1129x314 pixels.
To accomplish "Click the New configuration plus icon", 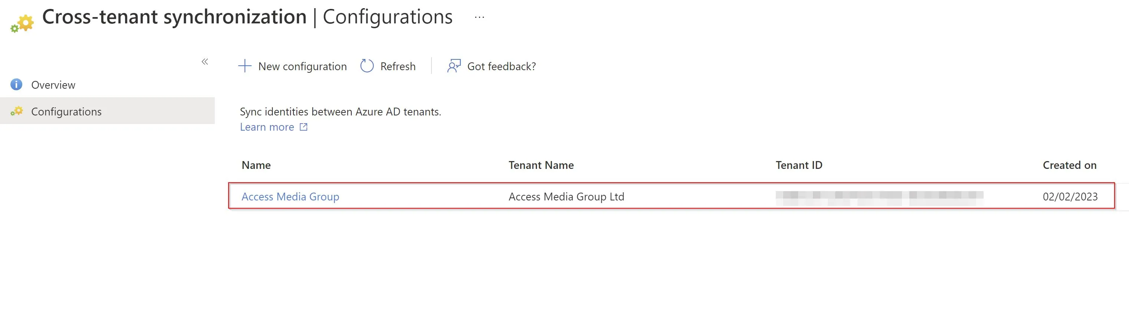I will [x=244, y=66].
